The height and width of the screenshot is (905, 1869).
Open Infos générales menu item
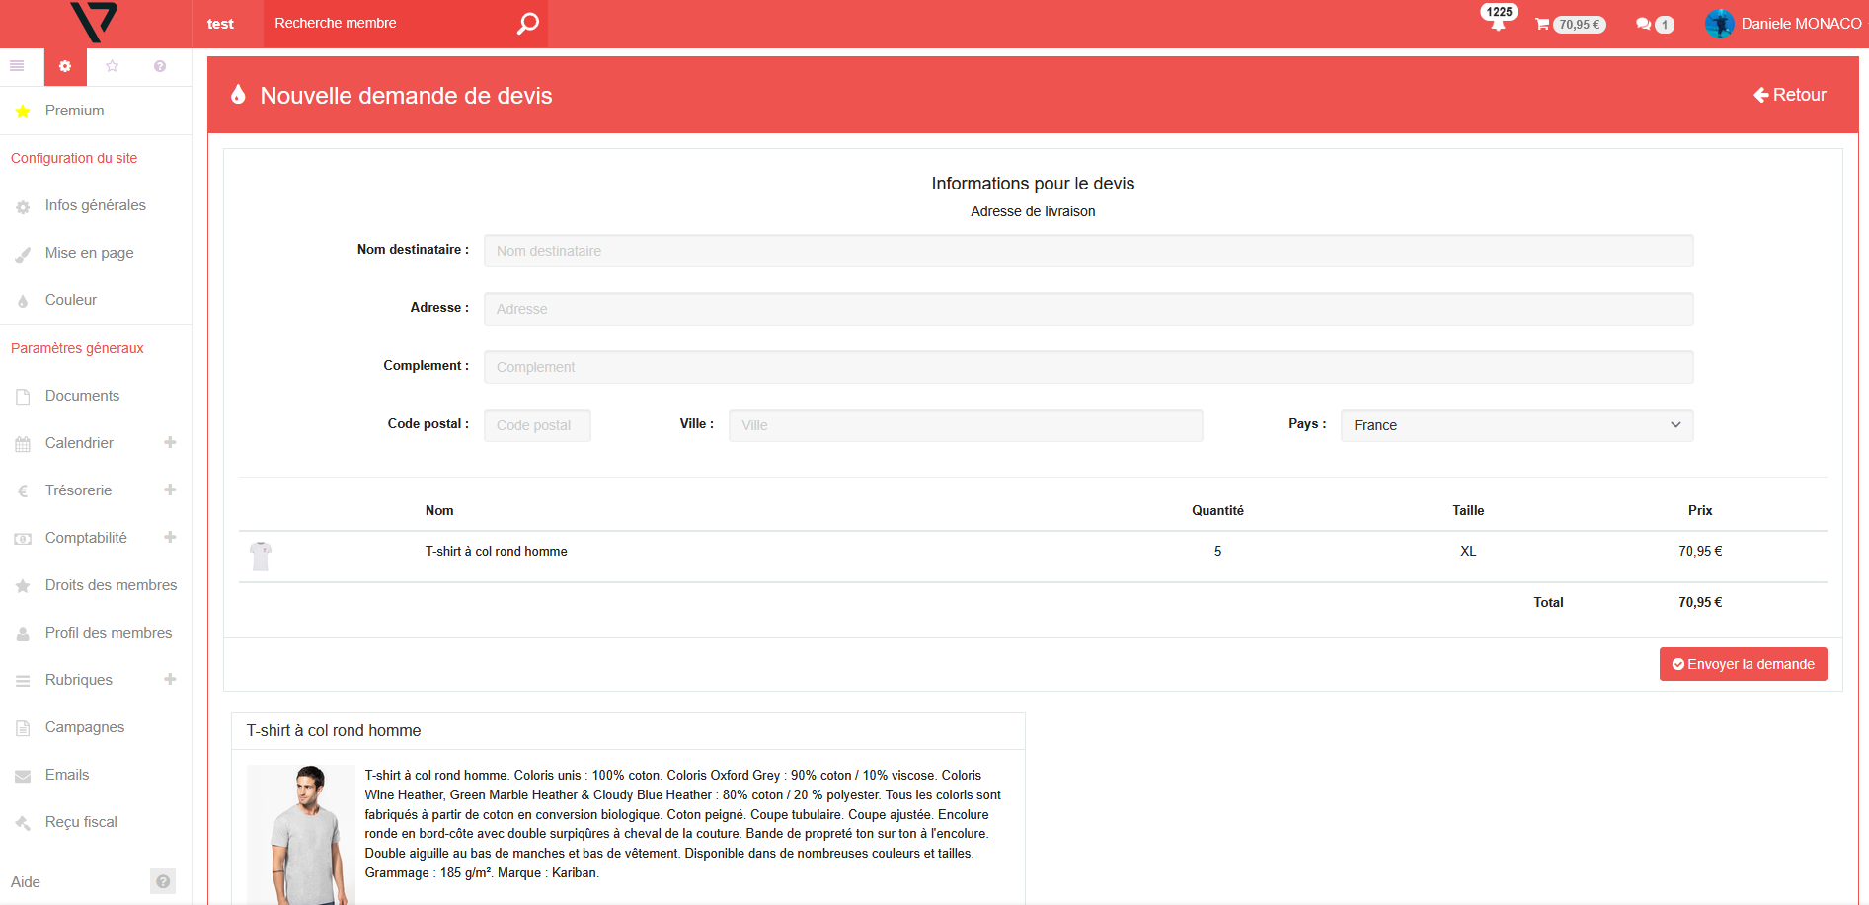tap(95, 205)
